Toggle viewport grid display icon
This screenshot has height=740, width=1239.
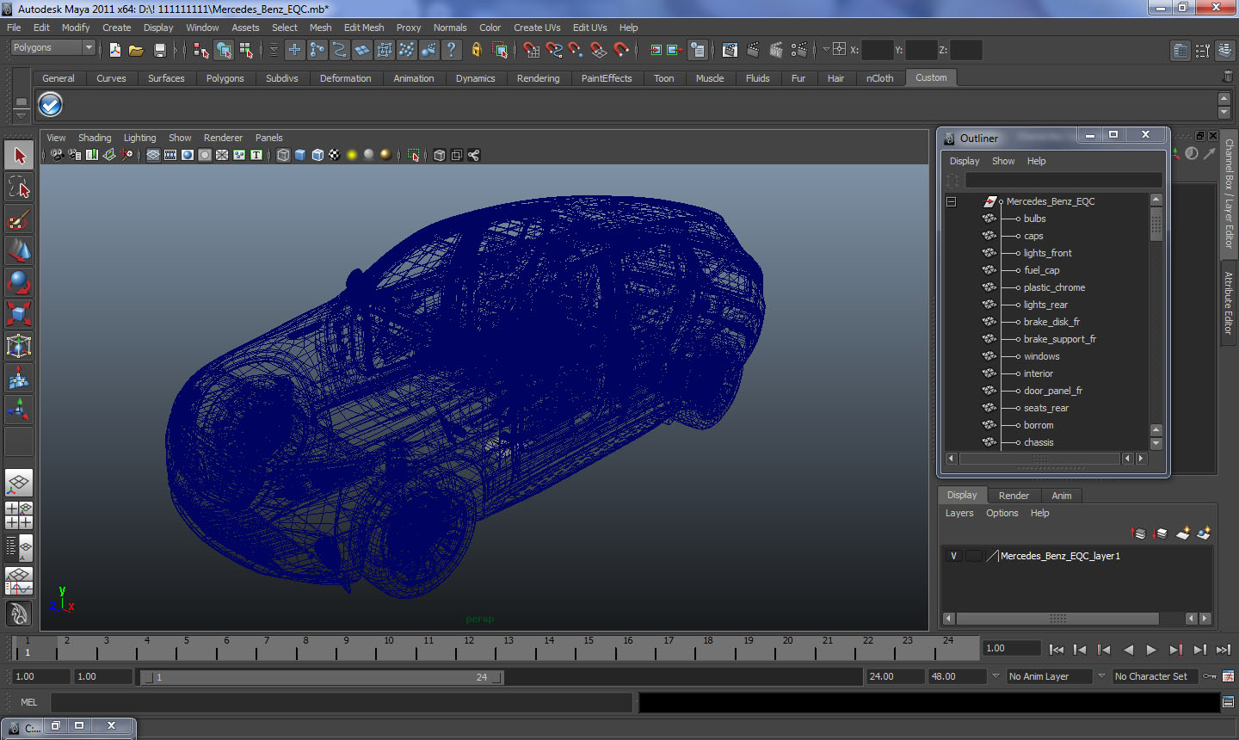[x=152, y=155]
